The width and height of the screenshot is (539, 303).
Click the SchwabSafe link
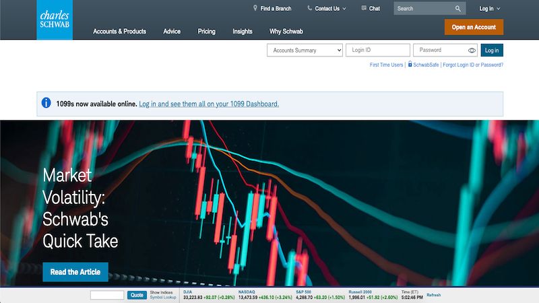[x=426, y=65]
